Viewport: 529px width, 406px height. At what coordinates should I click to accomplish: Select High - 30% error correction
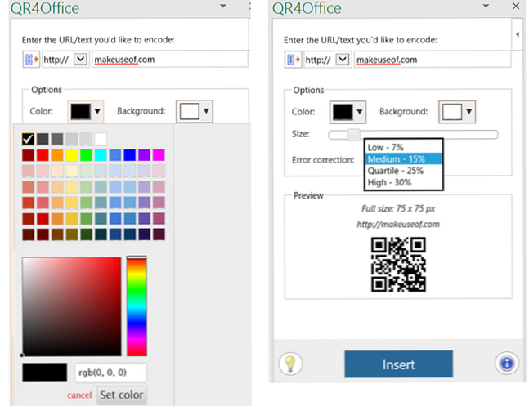pyautogui.click(x=392, y=181)
